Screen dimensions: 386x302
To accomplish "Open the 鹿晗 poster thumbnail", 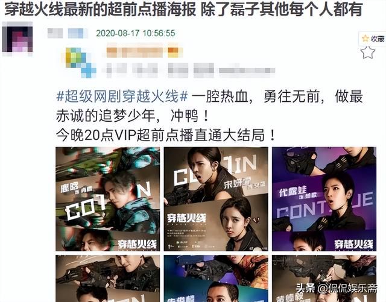I will 107,199.
